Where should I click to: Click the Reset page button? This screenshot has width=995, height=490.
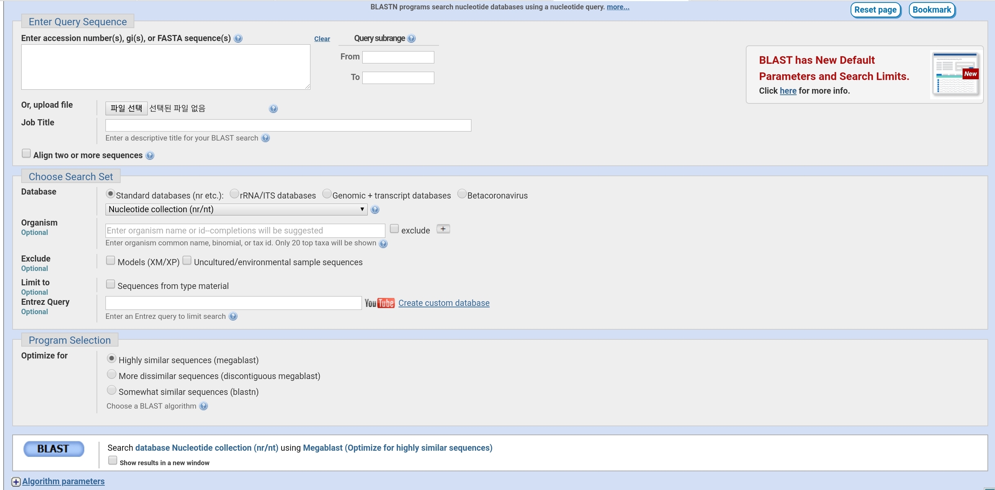coord(875,10)
